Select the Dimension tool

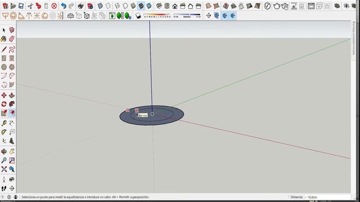tap(12, 123)
